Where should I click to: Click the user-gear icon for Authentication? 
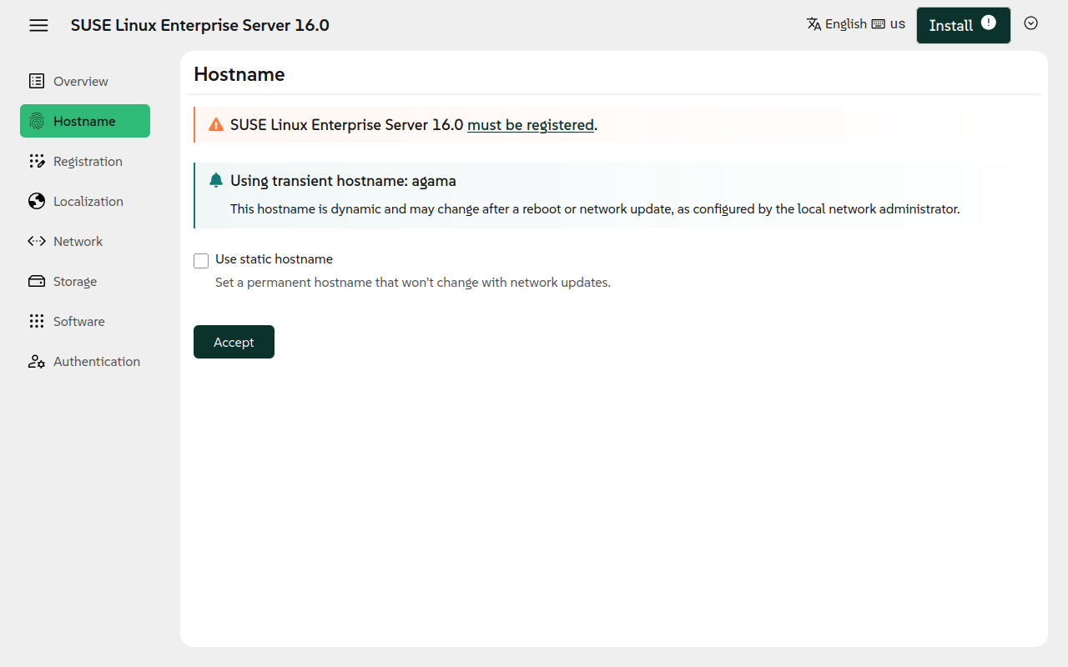point(37,361)
